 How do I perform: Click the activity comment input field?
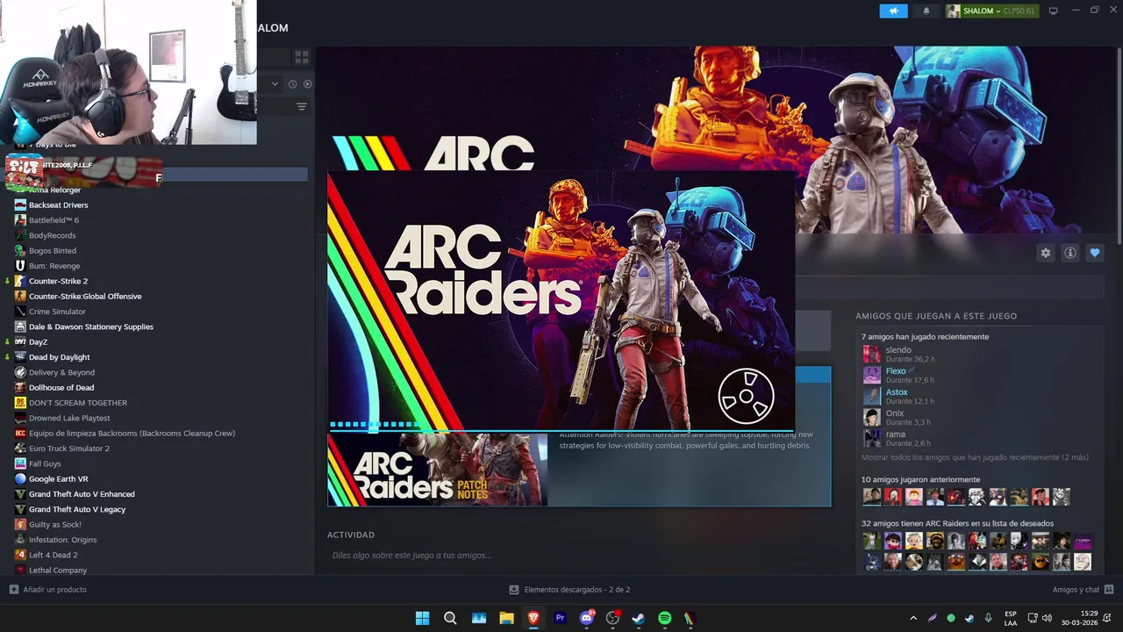click(579, 555)
